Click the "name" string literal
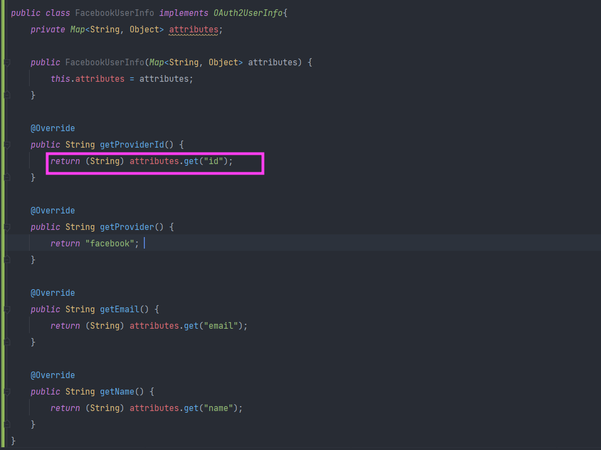Screen dimensions: 601x450 [218, 408]
